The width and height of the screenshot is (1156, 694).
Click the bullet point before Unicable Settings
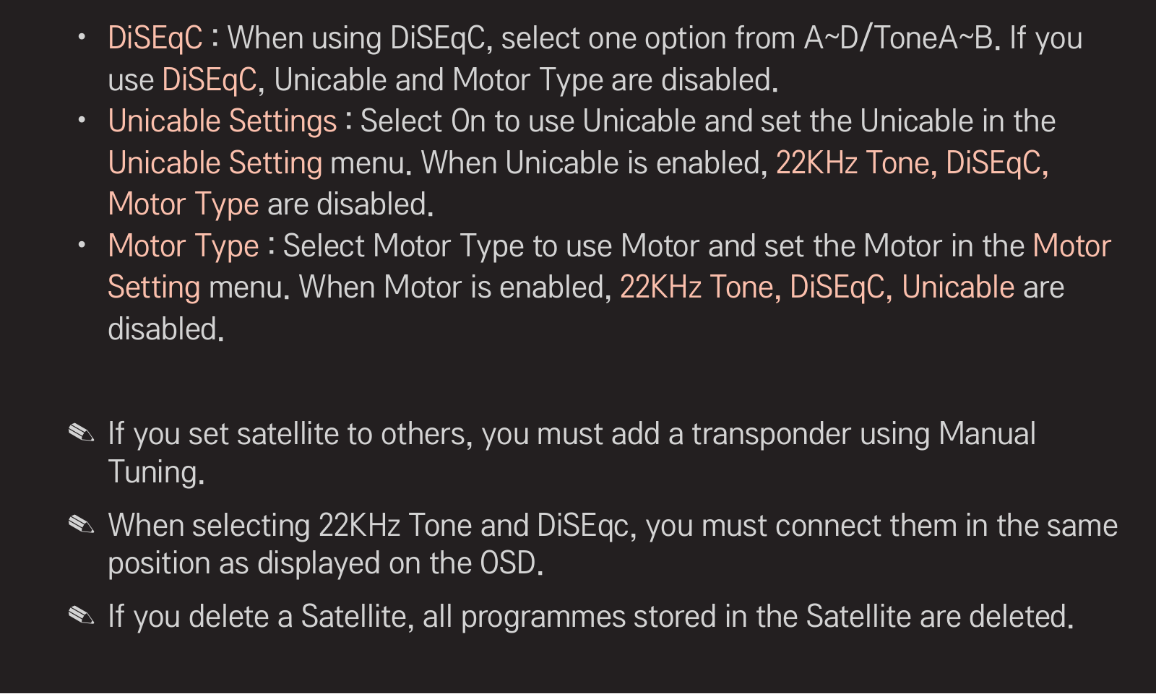click(x=82, y=119)
